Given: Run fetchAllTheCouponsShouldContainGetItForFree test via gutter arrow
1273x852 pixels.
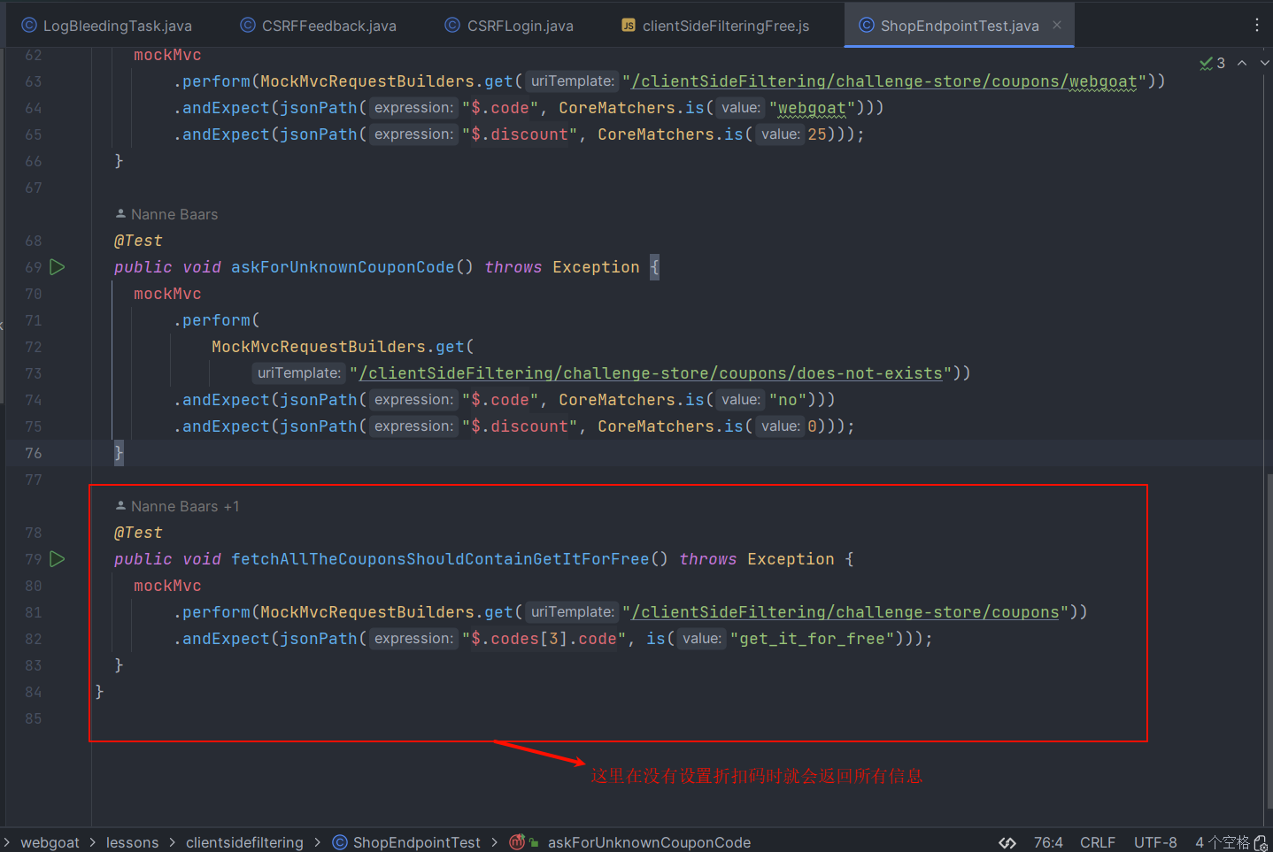Looking at the screenshot, I should [58, 559].
